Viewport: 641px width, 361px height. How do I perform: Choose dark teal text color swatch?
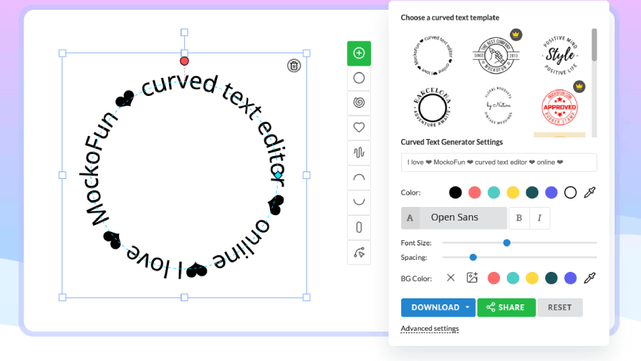pyautogui.click(x=532, y=193)
